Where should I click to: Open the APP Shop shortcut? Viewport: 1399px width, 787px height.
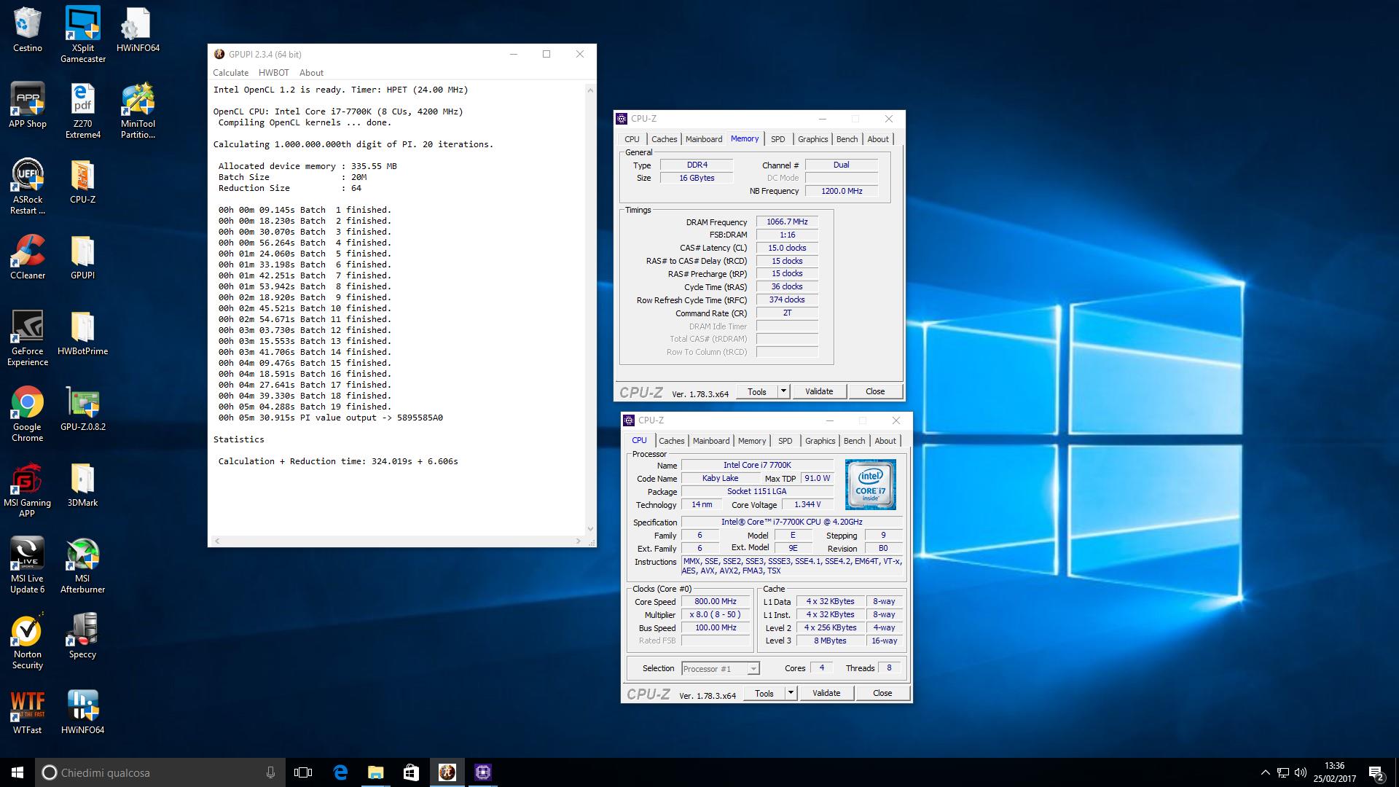tap(27, 106)
